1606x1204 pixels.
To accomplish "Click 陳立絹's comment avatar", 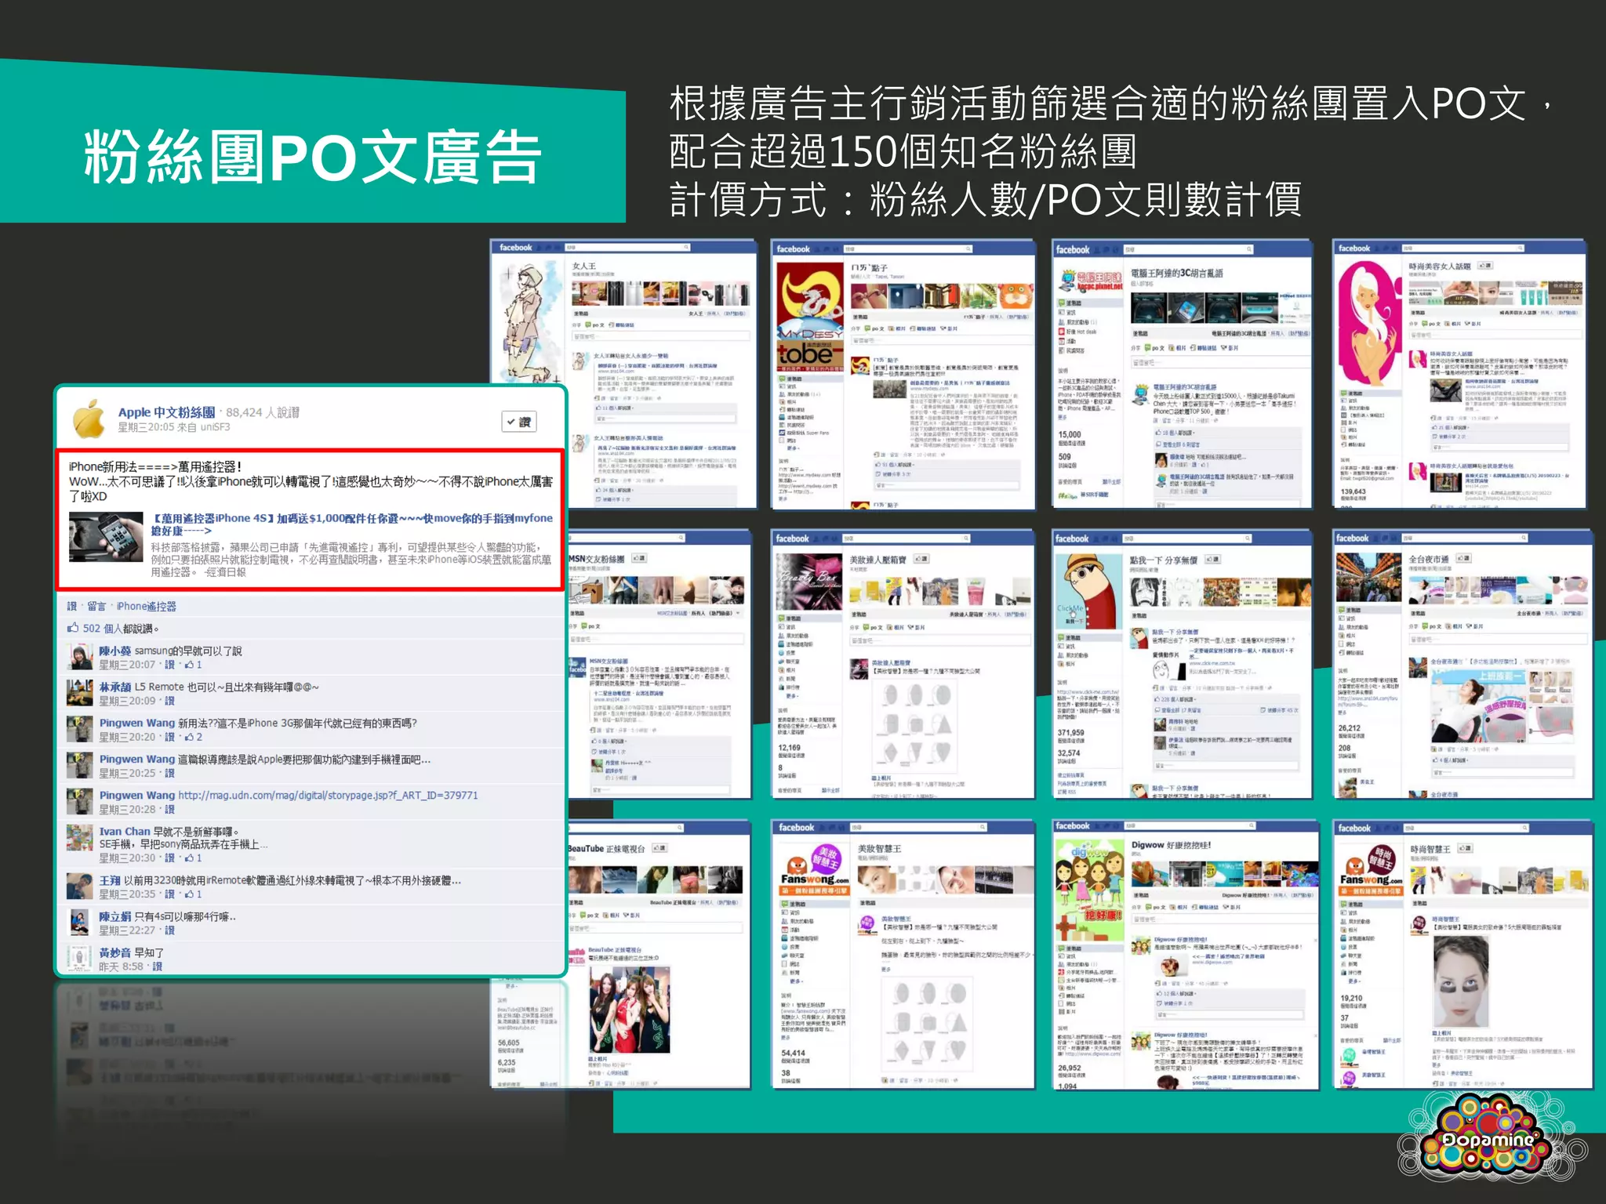I will point(80,922).
